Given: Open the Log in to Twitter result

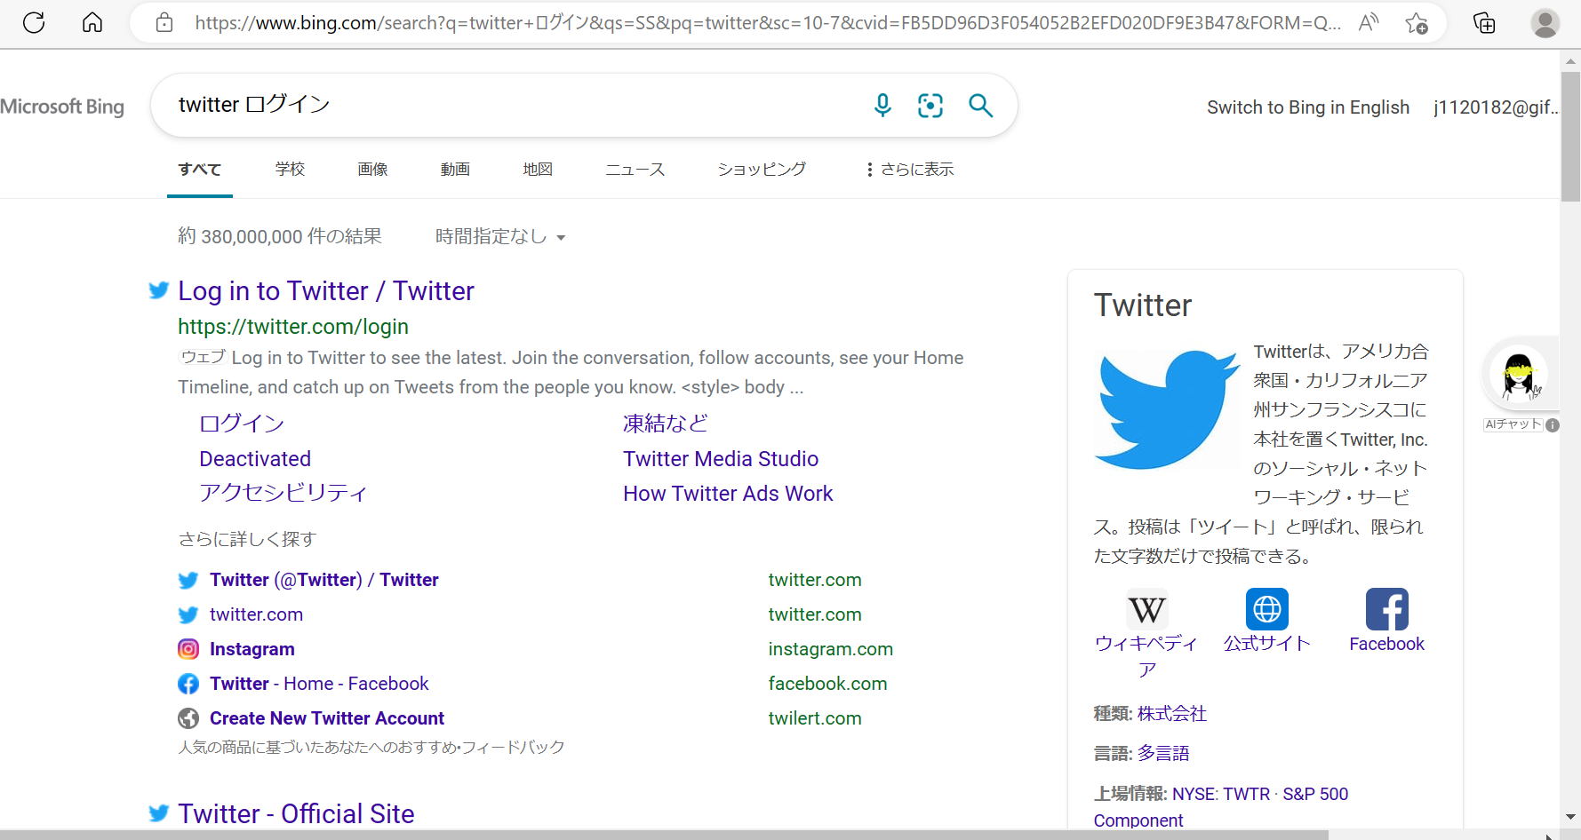Looking at the screenshot, I should tap(325, 290).
